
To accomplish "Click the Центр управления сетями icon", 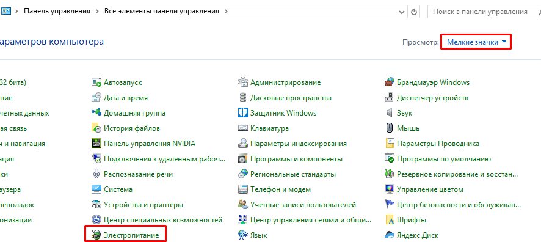I will click(x=243, y=219).
